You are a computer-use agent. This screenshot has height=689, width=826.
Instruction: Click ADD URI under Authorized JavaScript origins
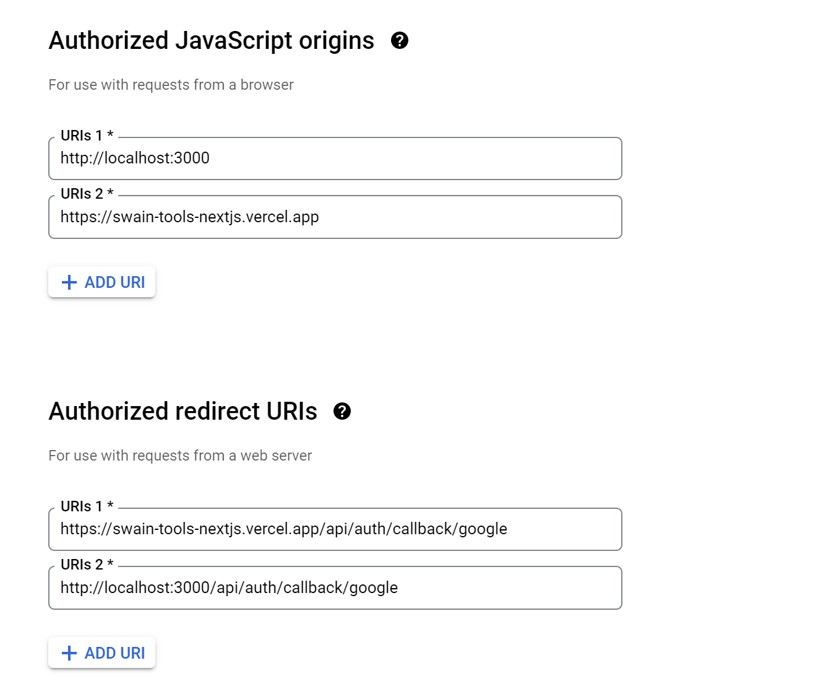tap(101, 282)
